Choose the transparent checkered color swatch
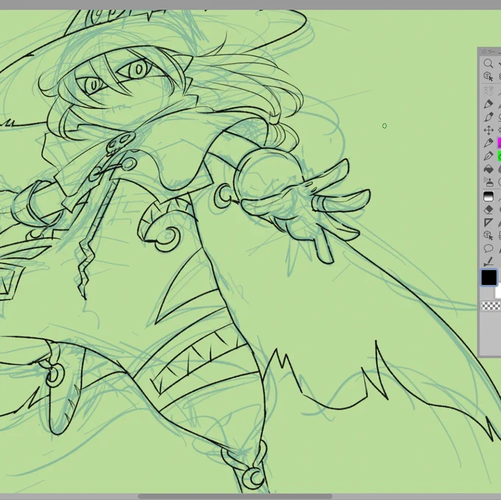Image resolution: width=501 pixels, height=500 pixels. tap(491, 306)
